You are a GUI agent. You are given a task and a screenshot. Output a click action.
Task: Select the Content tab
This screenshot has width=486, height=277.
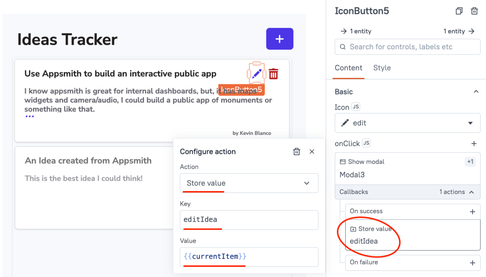click(x=348, y=68)
